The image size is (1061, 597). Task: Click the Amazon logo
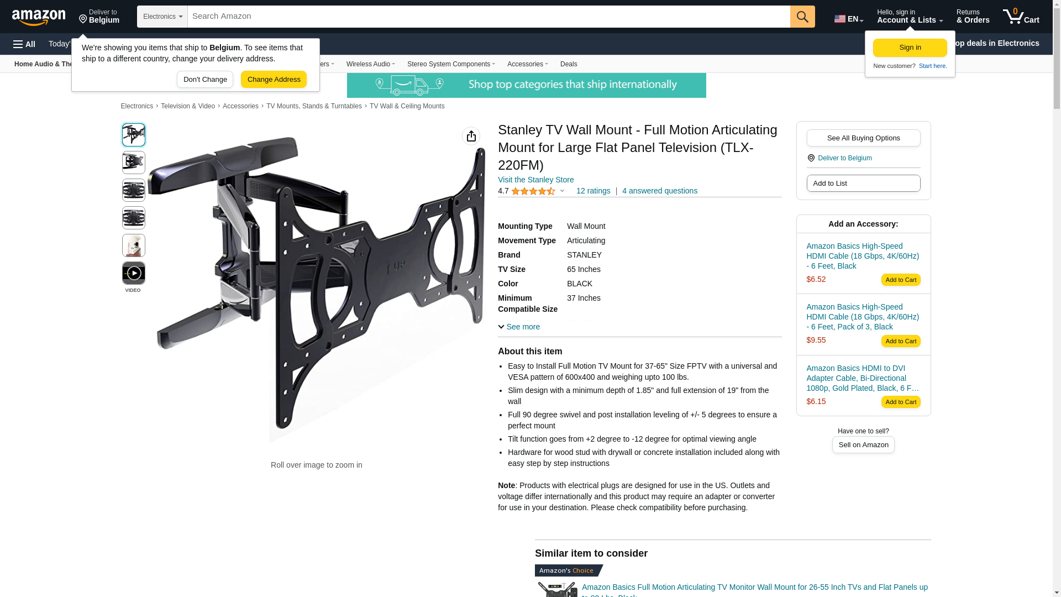click(x=39, y=17)
